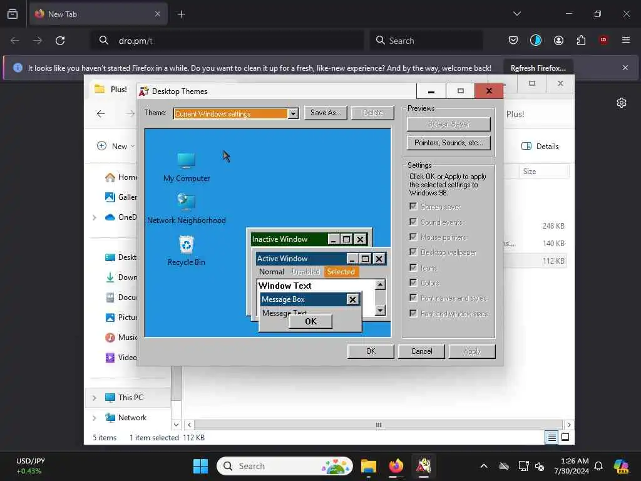The height and width of the screenshot is (481, 641).
Task: Toggle Font names and styles checkbox
Action: coord(413,297)
